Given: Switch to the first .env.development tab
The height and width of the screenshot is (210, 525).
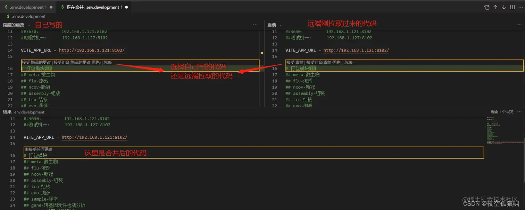Looking at the screenshot, I should pyautogui.click(x=28, y=7).
